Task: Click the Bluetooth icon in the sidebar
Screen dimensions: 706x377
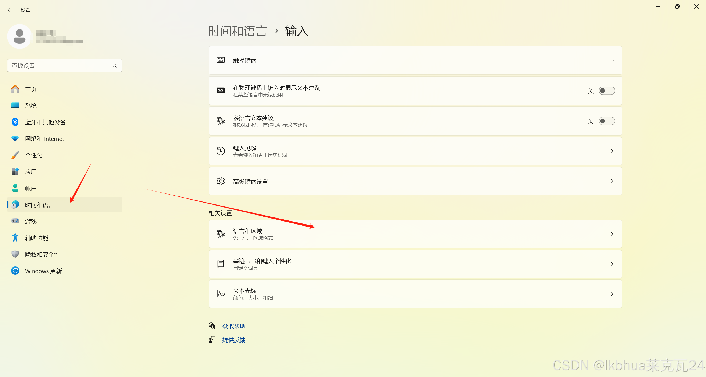Action: pos(15,122)
